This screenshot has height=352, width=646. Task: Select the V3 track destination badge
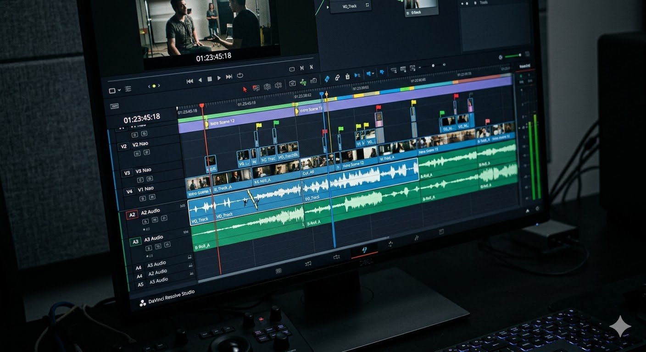[x=128, y=173]
